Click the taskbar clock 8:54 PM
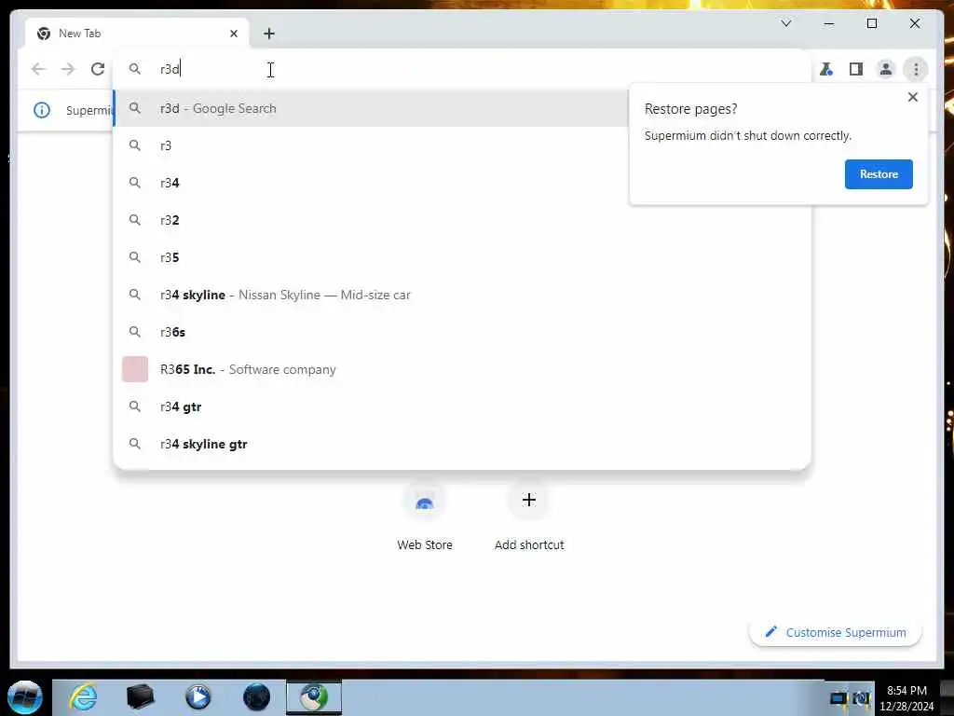This screenshot has height=716, width=954. (x=906, y=691)
